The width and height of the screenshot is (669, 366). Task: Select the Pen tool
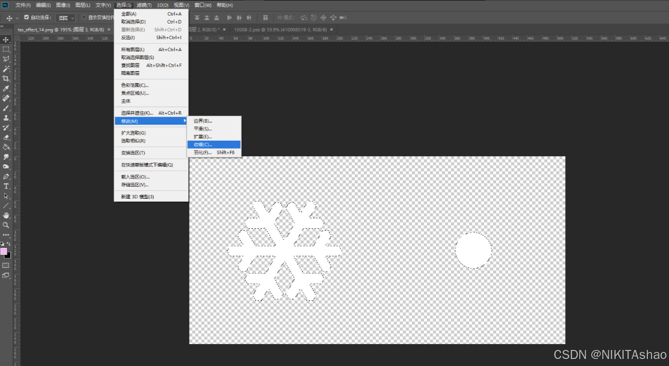point(6,176)
